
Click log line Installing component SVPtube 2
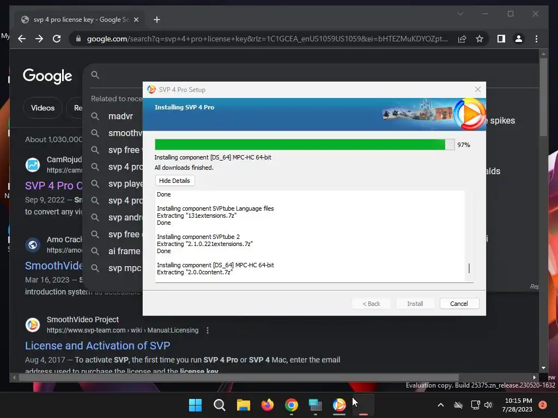click(198, 237)
